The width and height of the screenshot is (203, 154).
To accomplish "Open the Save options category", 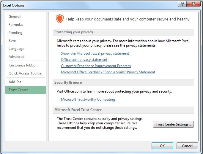I will (26, 41).
